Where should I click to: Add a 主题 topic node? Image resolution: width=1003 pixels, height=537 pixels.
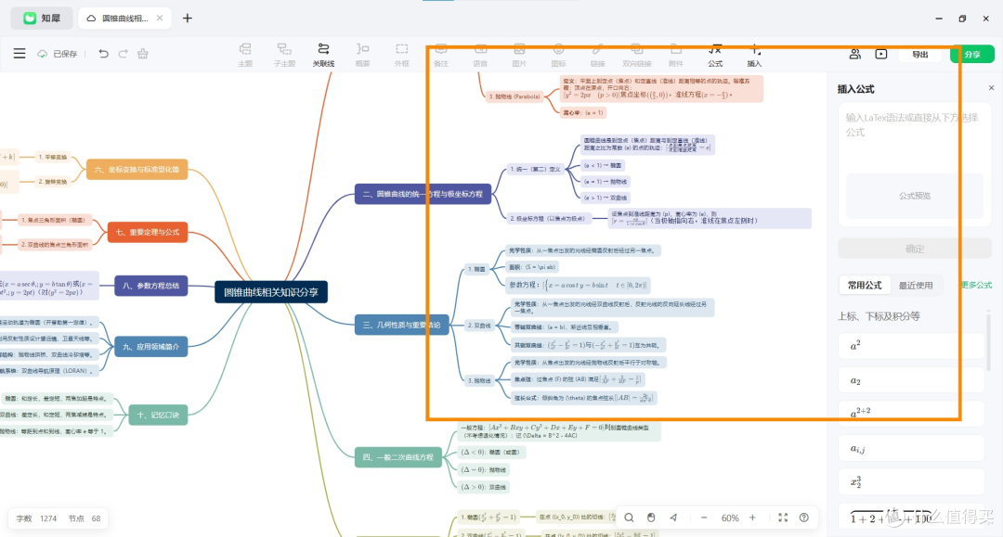(245, 55)
